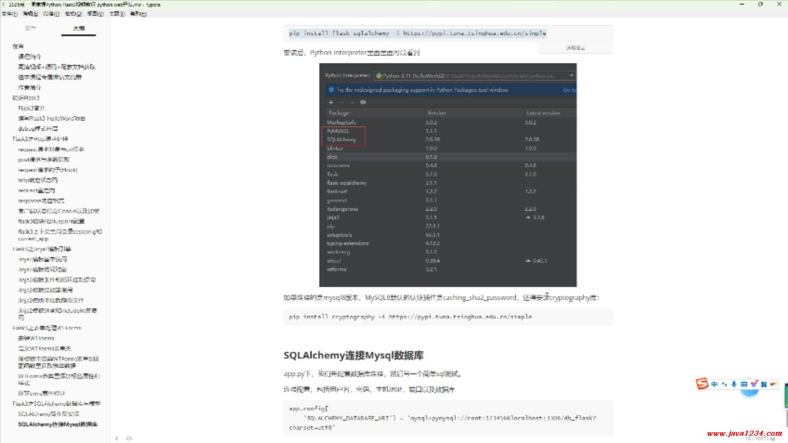Open the 主题 menu in menu bar
788x443 pixels.
point(117,14)
